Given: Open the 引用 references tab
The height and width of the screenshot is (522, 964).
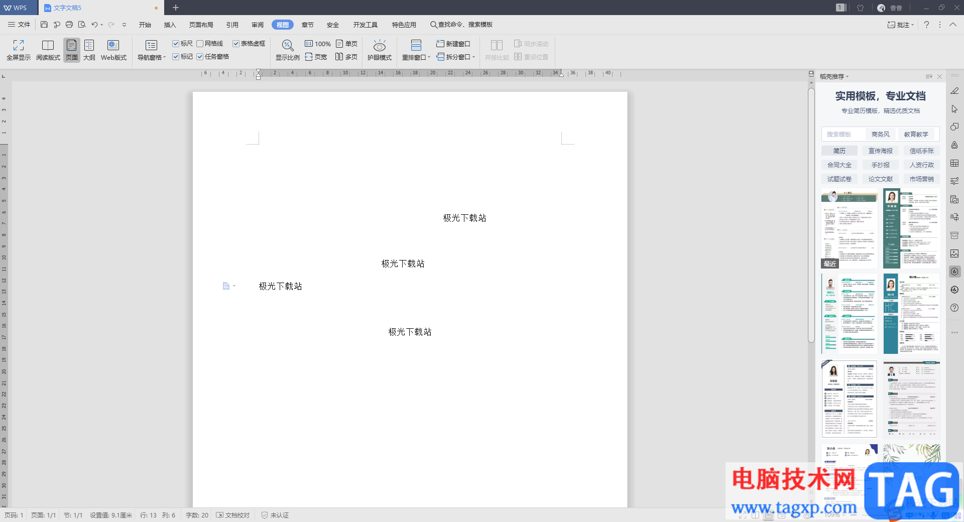Looking at the screenshot, I should point(232,25).
